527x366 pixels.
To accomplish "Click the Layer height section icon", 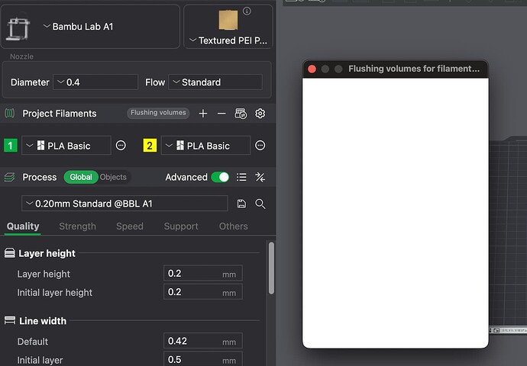I will pos(10,253).
